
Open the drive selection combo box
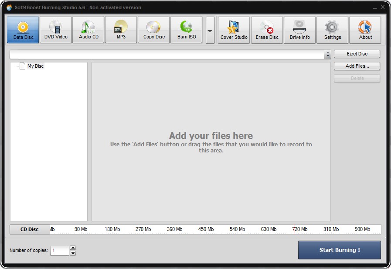(x=170, y=54)
